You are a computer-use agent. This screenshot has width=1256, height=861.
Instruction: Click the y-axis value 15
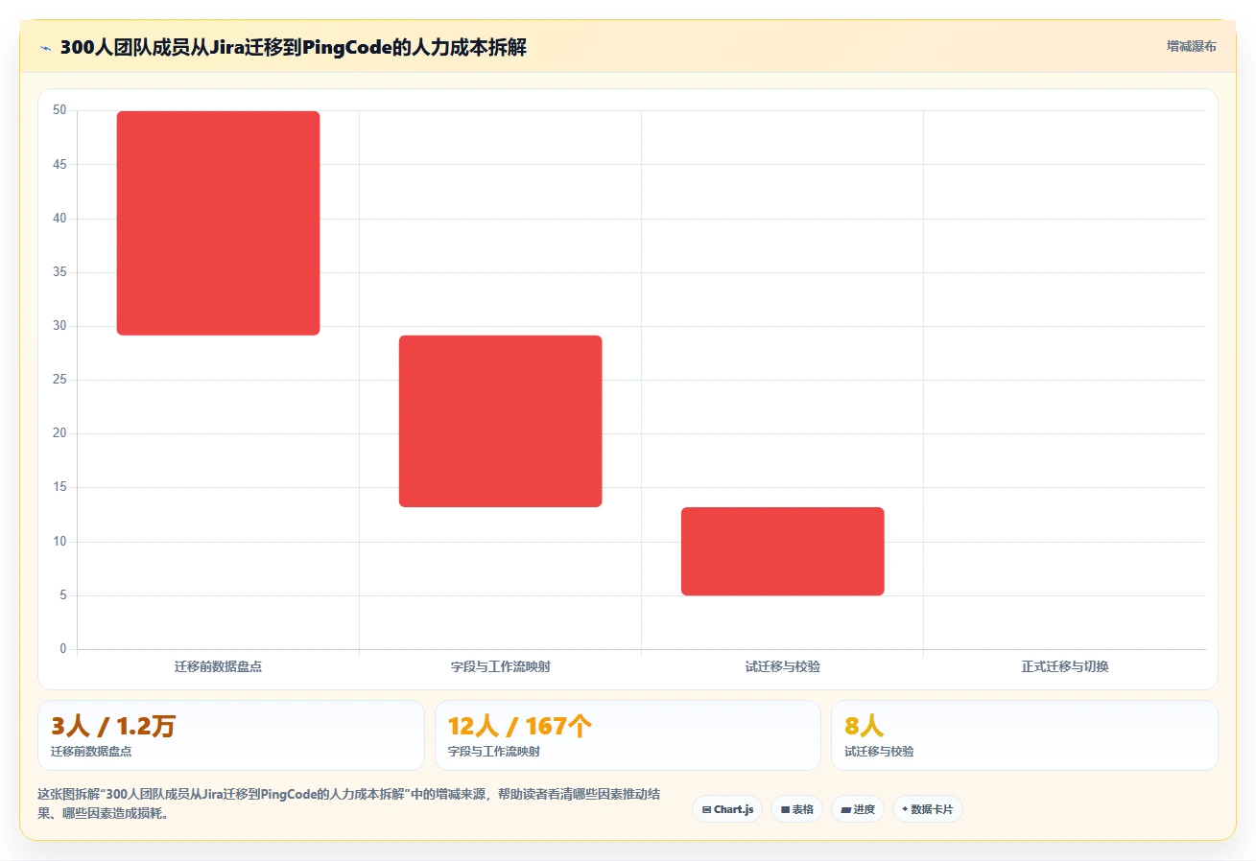pos(59,487)
